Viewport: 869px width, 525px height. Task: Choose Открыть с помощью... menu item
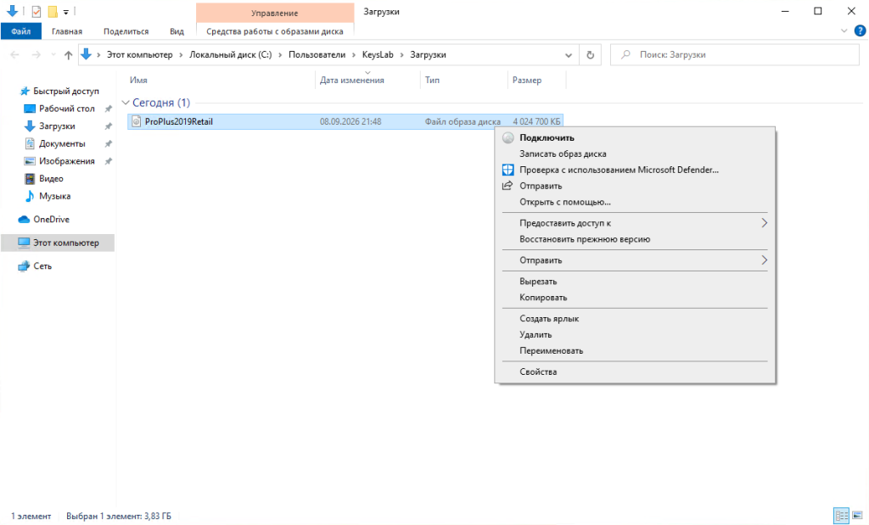pyautogui.click(x=635, y=202)
